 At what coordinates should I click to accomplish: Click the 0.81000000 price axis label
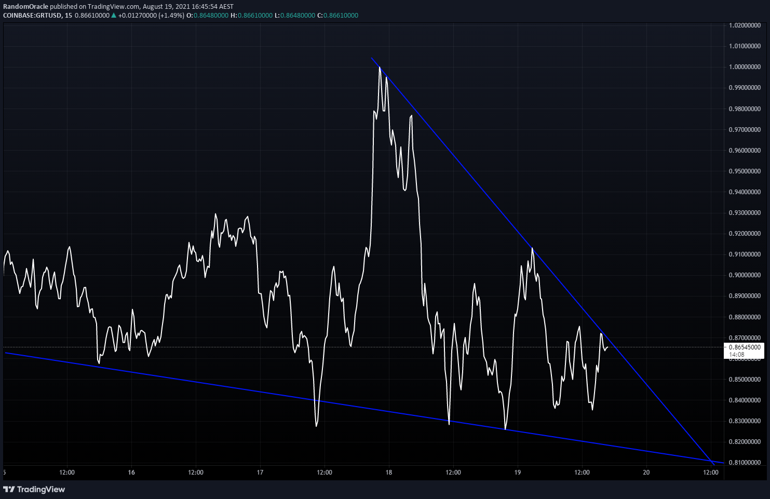(x=745, y=463)
